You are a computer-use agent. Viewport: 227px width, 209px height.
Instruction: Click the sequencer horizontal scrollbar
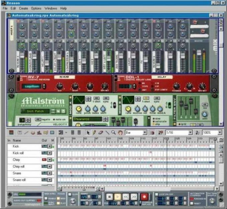pos(159,188)
